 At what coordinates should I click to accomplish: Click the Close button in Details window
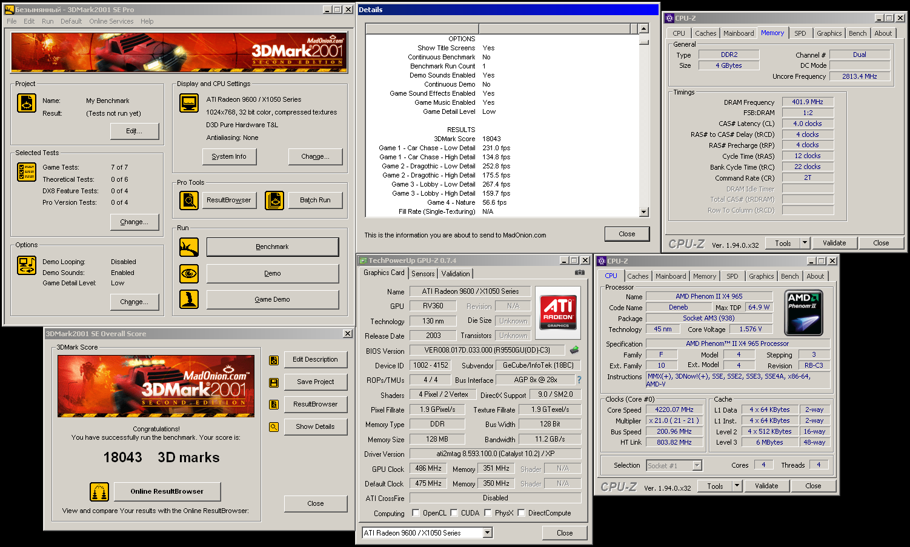627,234
